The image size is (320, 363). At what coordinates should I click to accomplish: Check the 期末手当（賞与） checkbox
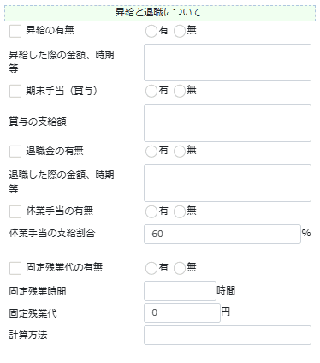(15, 92)
